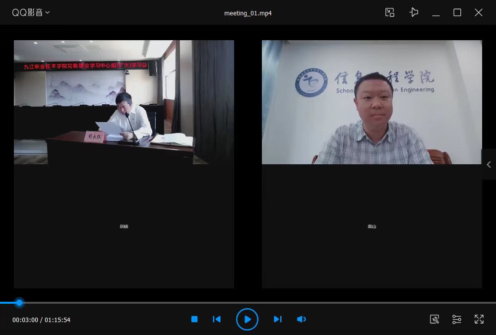Click the left video of man reading
Screen dimensions: 496x335
(x=124, y=102)
